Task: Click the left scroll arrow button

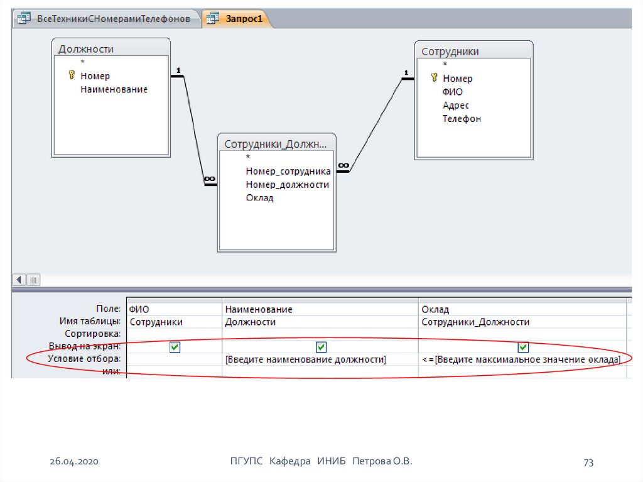Action: coord(19,280)
